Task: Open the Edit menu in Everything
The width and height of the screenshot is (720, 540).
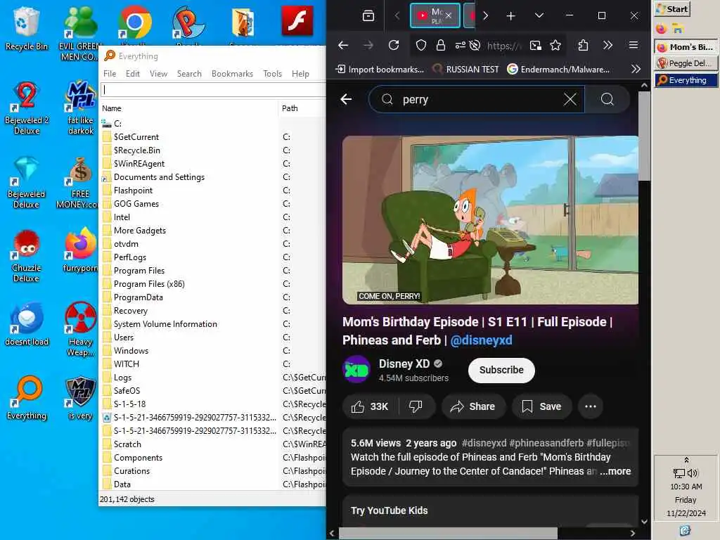Action: 133,73
